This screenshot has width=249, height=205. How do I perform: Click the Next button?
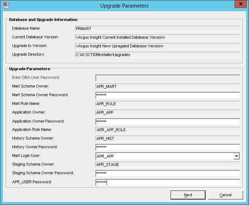tap(188, 195)
